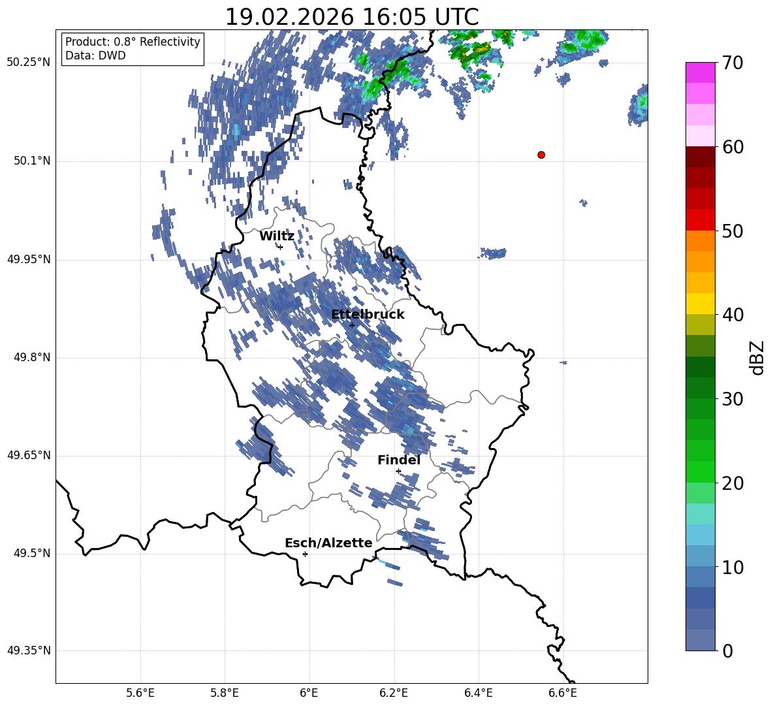Pick the light cyan colorbar segment near 15

click(x=700, y=514)
